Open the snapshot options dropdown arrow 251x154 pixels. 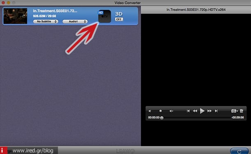point(237,111)
